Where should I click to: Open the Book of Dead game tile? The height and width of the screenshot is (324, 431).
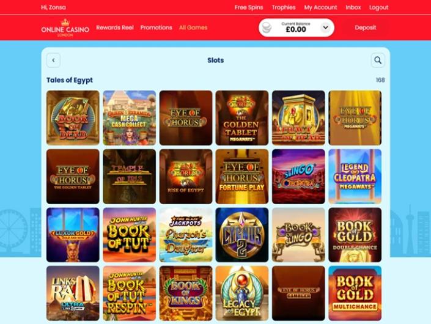point(73,117)
